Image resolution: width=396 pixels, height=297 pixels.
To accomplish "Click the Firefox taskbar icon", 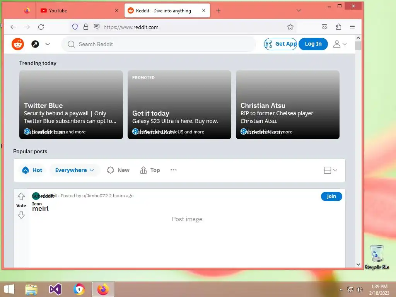I will pos(103,289).
